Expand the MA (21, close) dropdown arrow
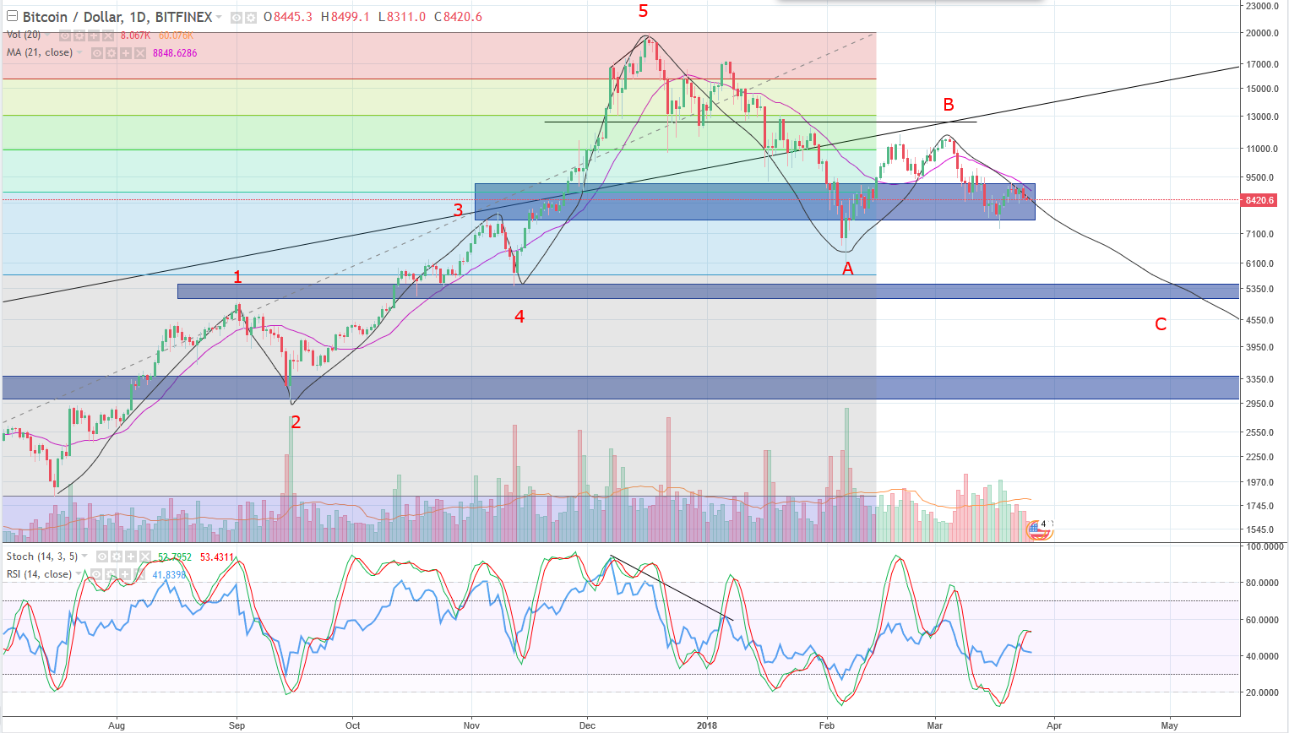Screen dimensions: 1289x733 (79, 52)
